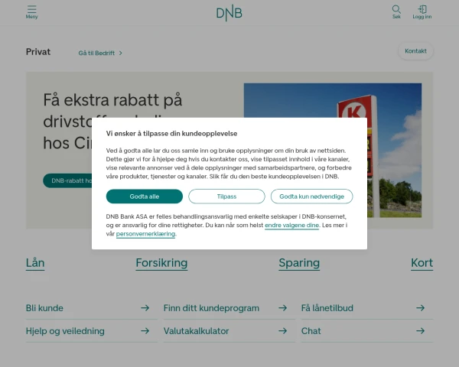Open Hjelp og veiledning link
This screenshot has width=459, height=367.
pyautogui.click(x=65, y=331)
